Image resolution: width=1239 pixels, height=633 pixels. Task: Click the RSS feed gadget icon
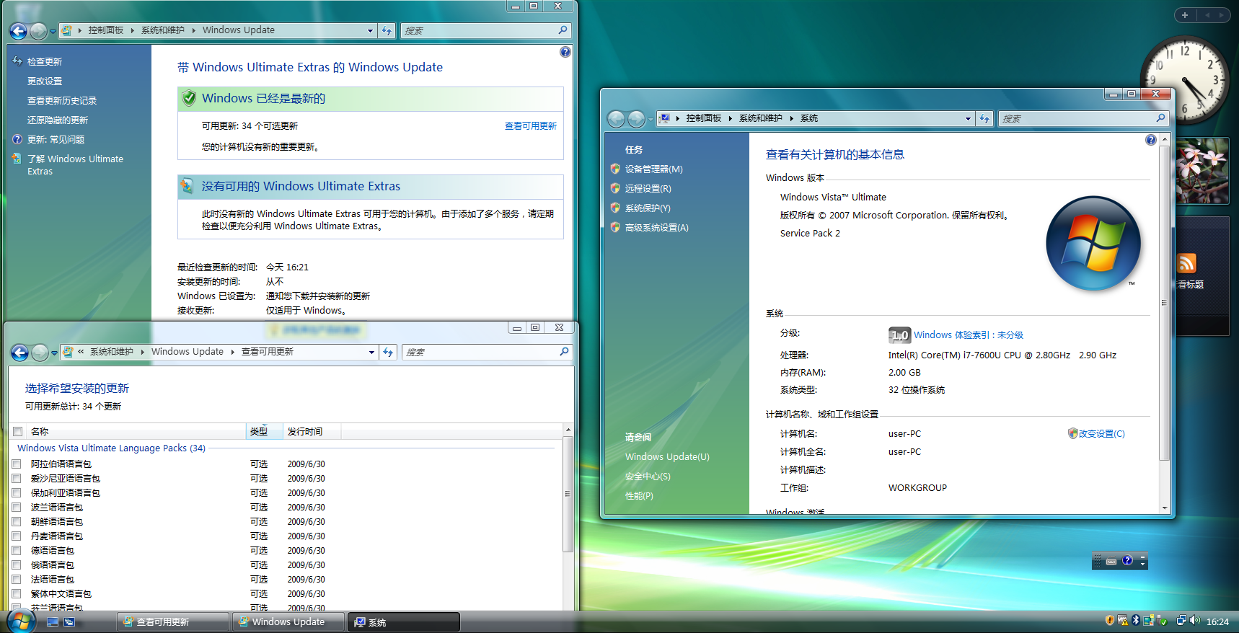tap(1186, 263)
